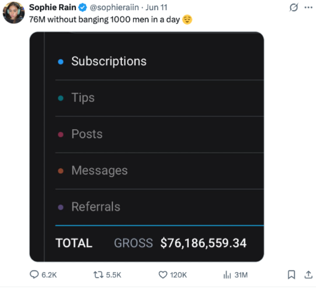Click the Sophie Rain display name

pos(53,7)
